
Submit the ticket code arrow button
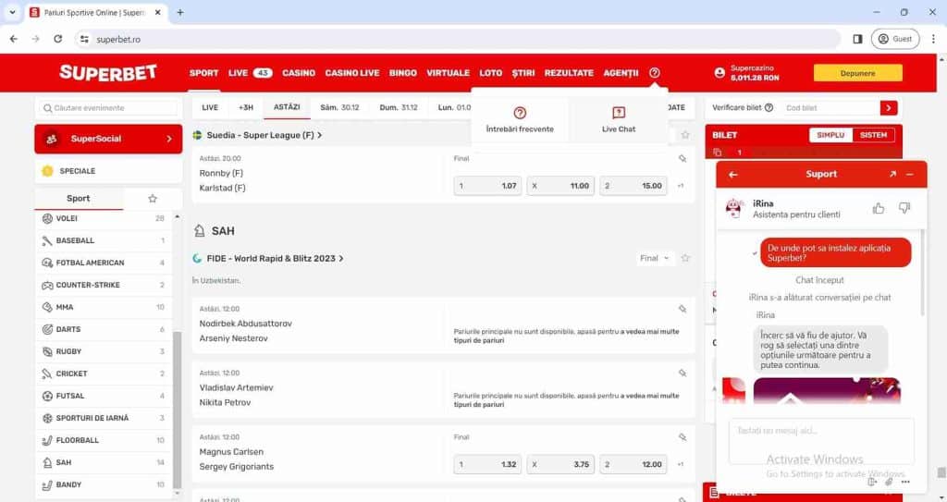click(x=889, y=107)
